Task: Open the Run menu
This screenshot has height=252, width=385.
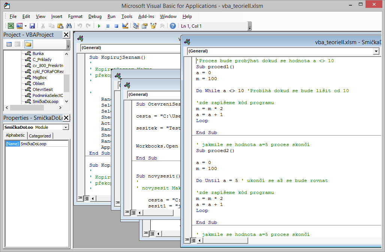Action: click(111, 16)
